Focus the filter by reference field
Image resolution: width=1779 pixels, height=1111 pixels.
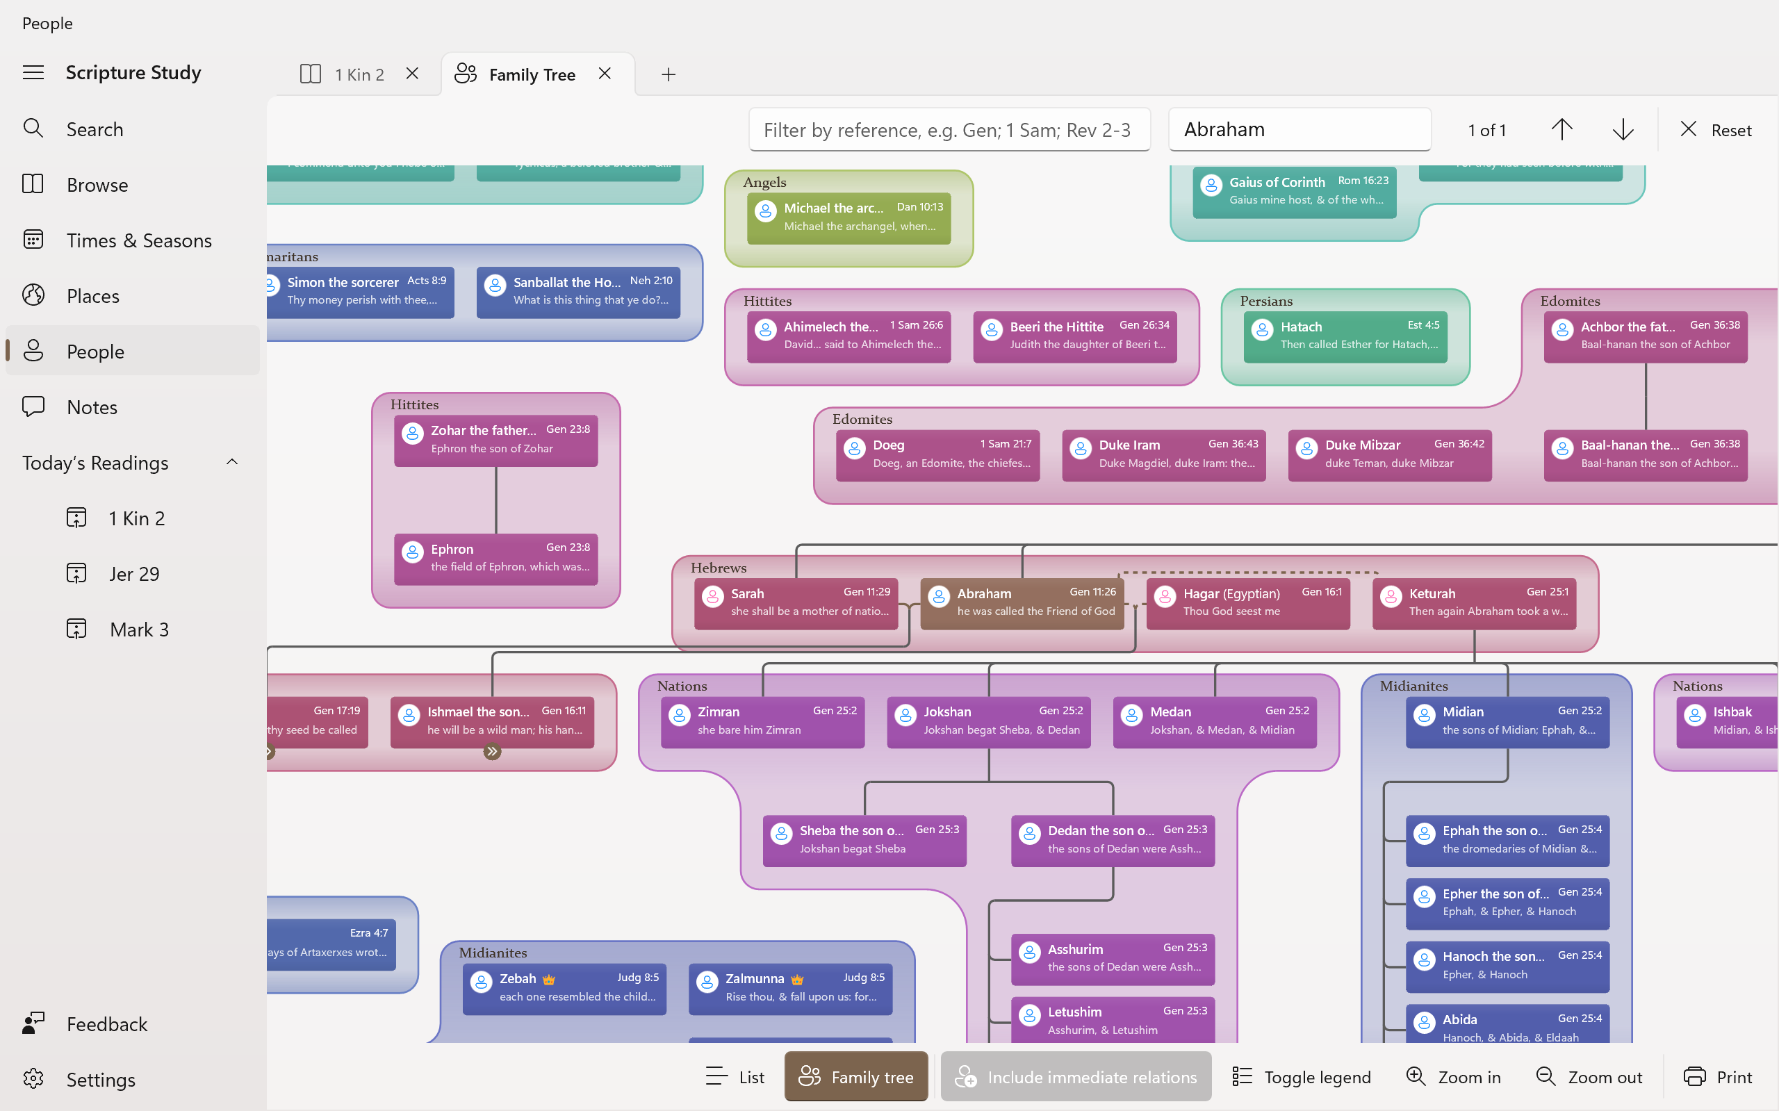click(949, 130)
